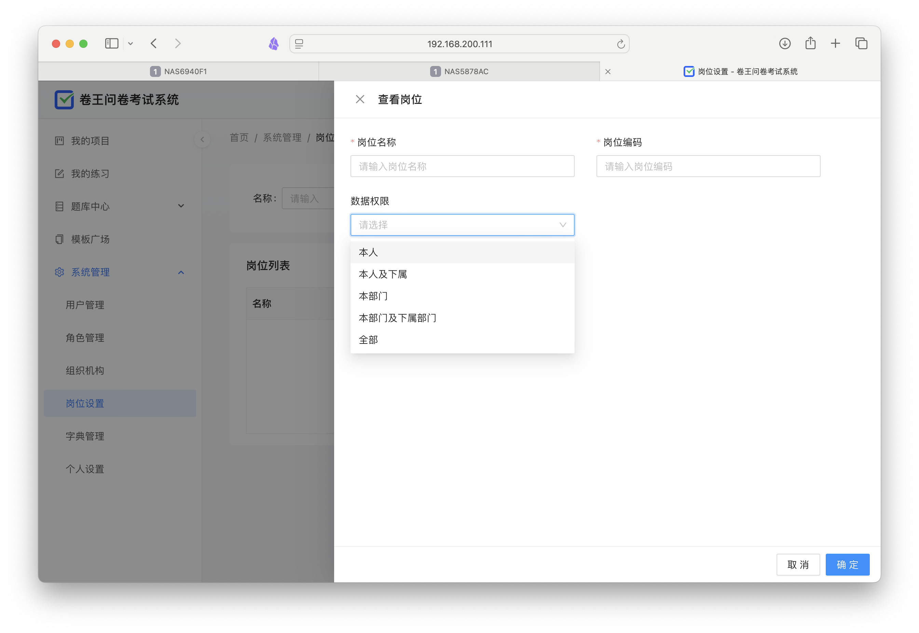Open 我的项目 in the sidebar

(x=120, y=141)
